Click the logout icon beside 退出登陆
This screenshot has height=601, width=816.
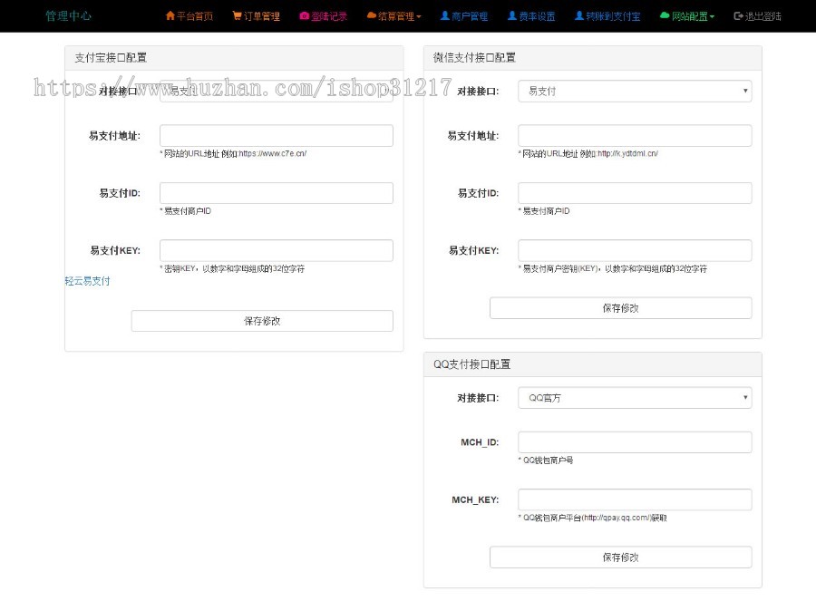click(x=739, y=15)
